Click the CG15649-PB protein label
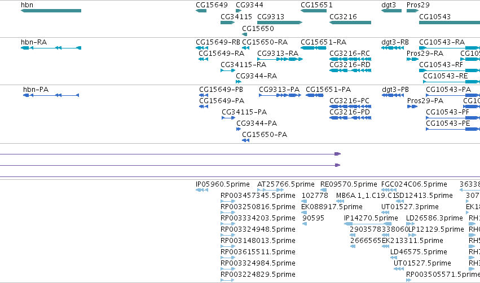The image size is (480, 283). 221,89
